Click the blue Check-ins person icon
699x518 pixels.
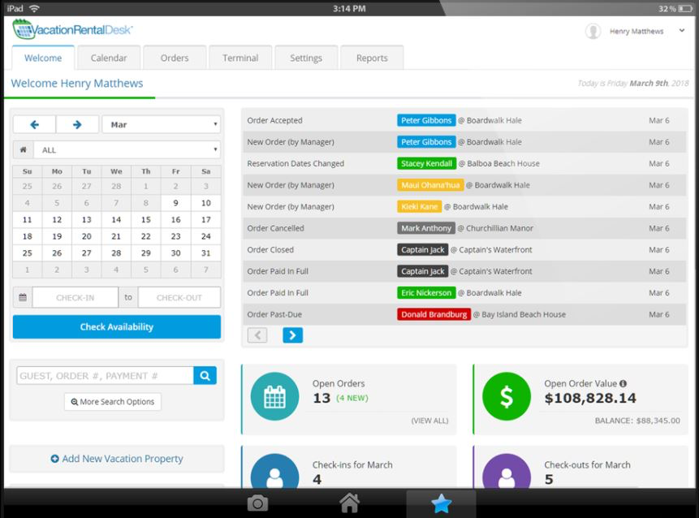274,475
